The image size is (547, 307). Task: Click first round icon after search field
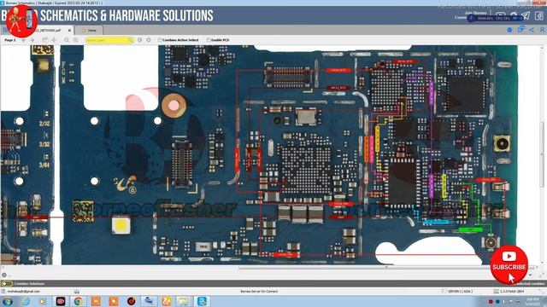tap(139, 40)
